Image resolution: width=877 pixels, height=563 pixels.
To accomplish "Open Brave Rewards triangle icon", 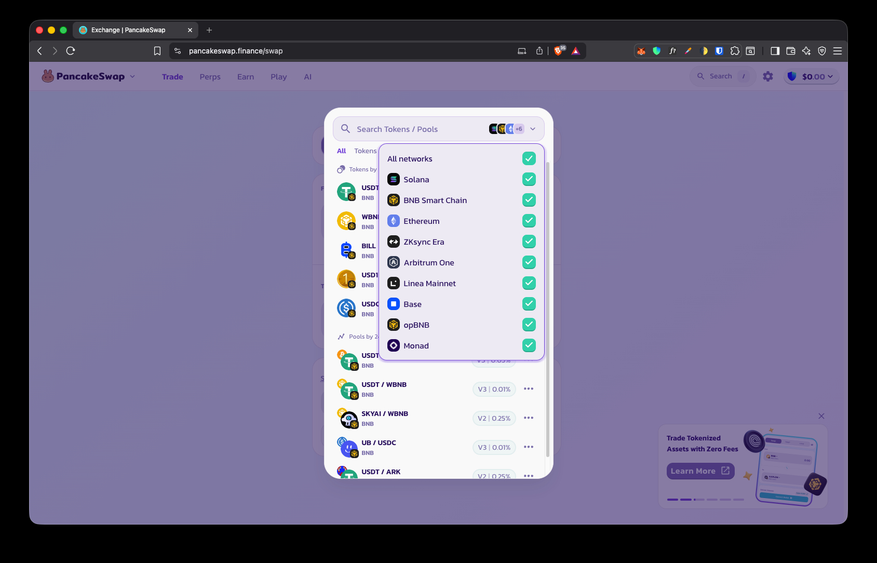I will [575, 51].
